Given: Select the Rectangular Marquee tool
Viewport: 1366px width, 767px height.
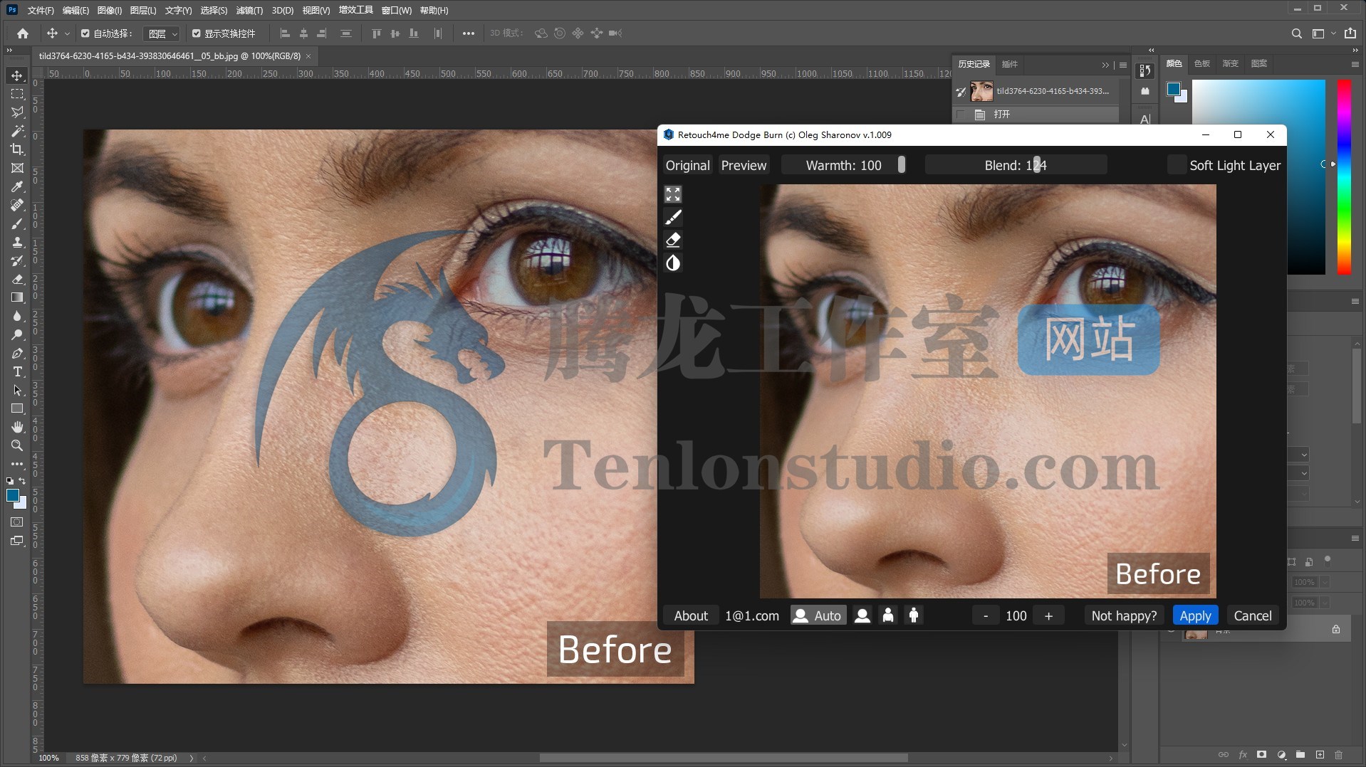Looking at the screenshot, I should click(x=17, y=94).
